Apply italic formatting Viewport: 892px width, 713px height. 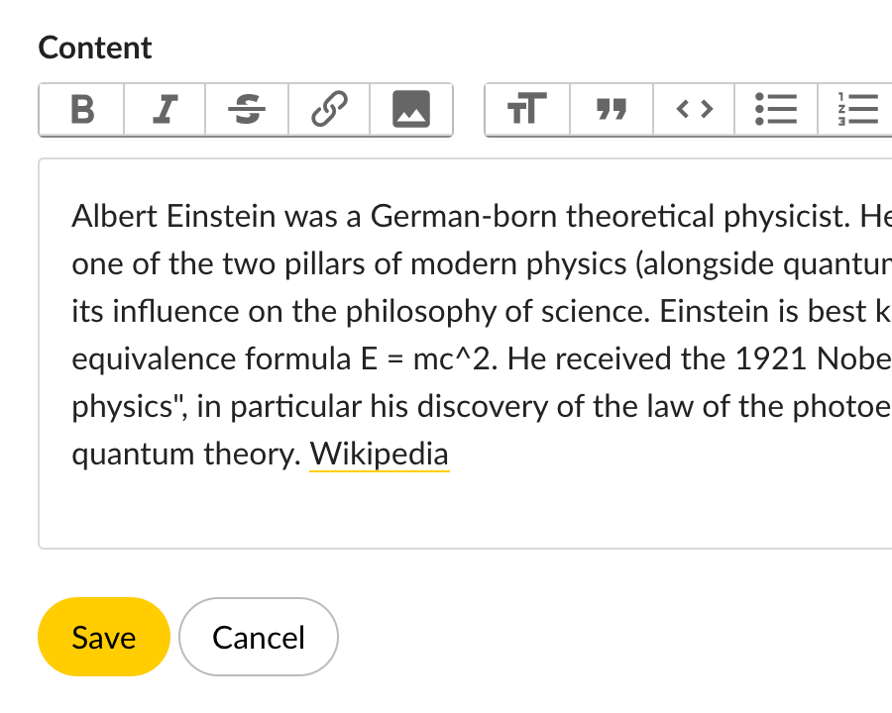point(165,109)
